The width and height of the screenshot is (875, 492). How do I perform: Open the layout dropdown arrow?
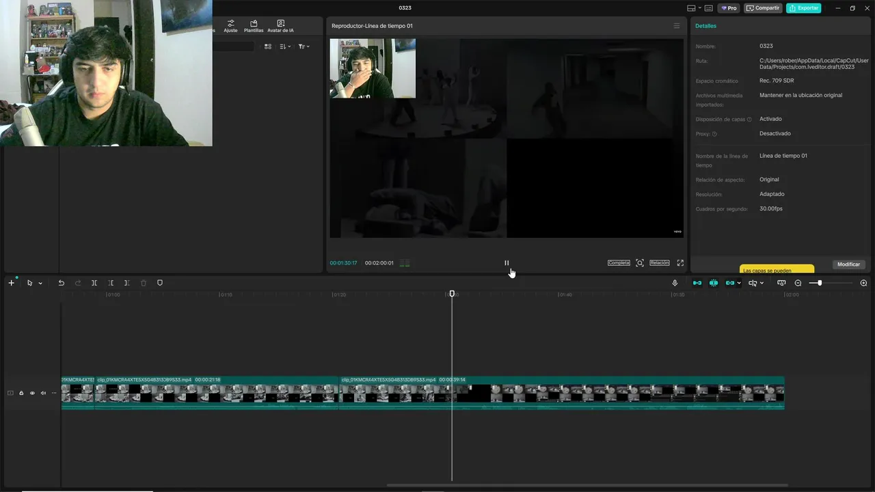699,8
